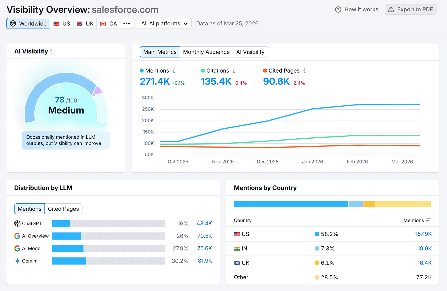The height and width of the screenshot is (291, 447).
Task: Open the AI Visibility tab
Action: pos(250,52)
